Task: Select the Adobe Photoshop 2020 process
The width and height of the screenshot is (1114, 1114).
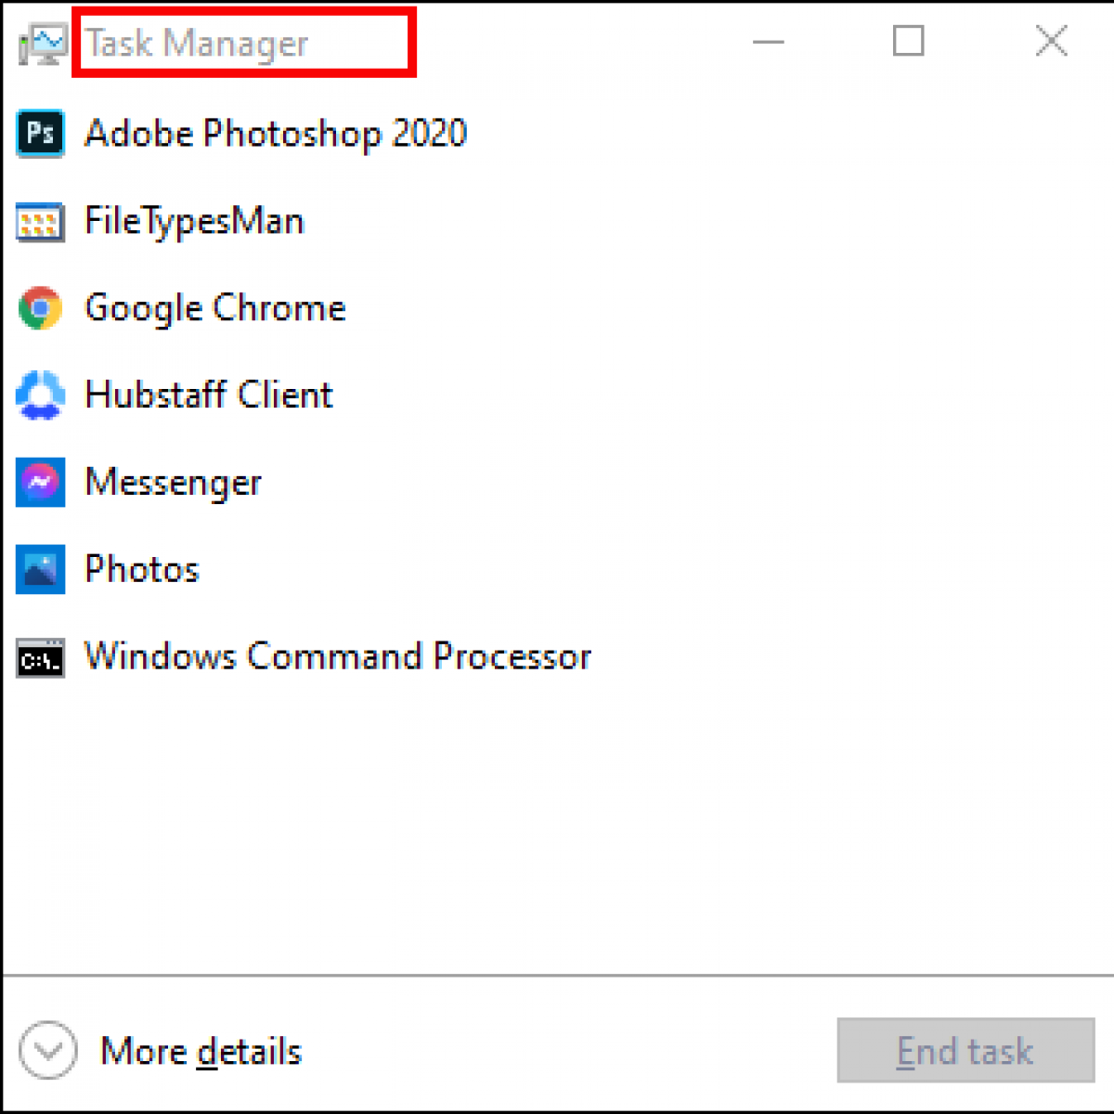Action: [x=275, y=134]
